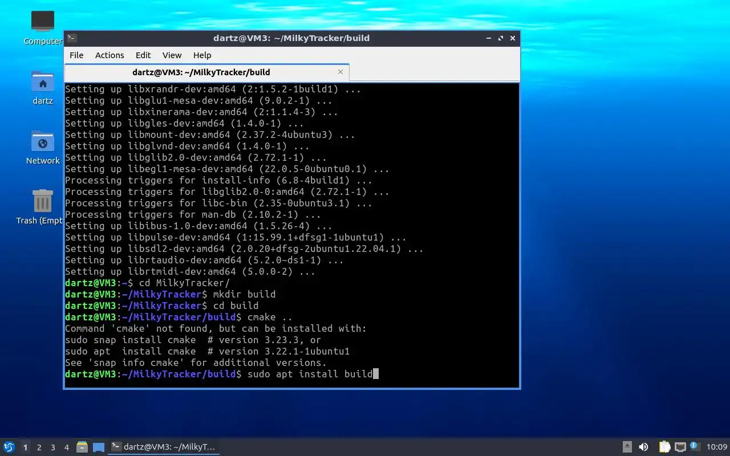
Task: Click the 'sudo apt install cmake' suggestion line
Action: (x=208, y=351)
